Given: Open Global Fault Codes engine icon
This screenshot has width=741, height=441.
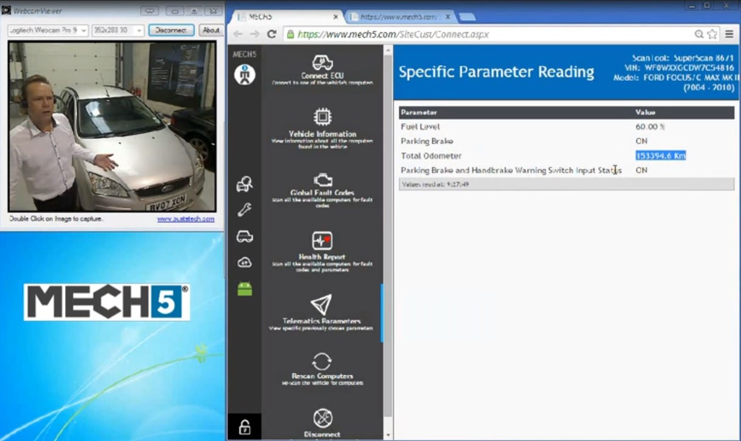Looking at the screenshot, I should coord(322,180).
